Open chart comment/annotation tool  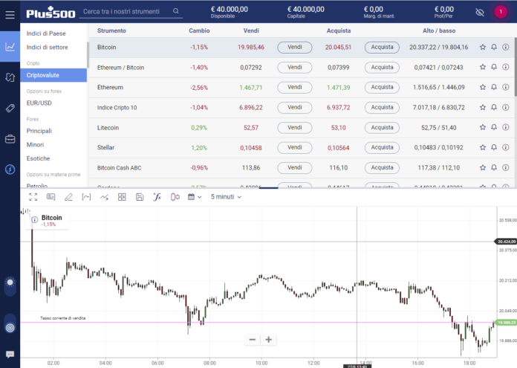pyautogui.click(x=51, y=197)
